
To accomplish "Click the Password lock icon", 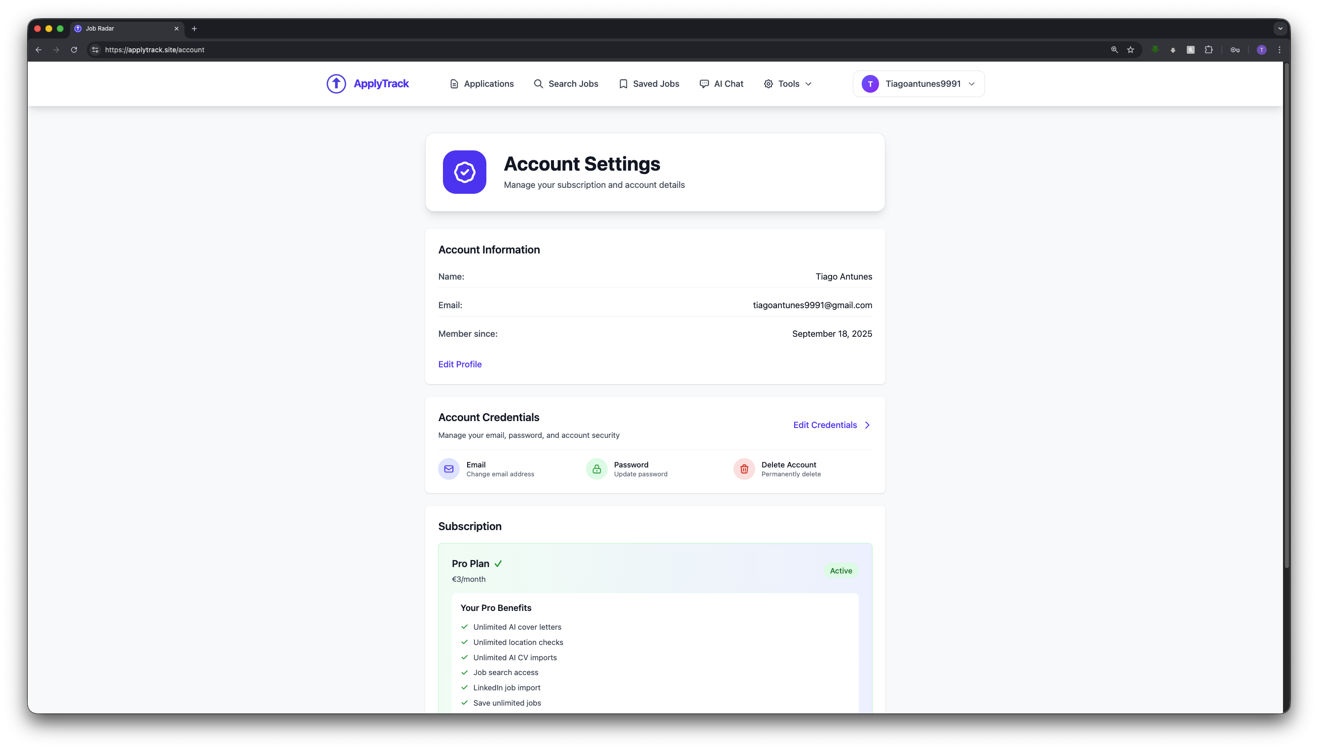I will pos(596,469).
